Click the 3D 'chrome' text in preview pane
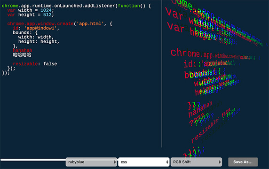269x169 pixels. 185,53
